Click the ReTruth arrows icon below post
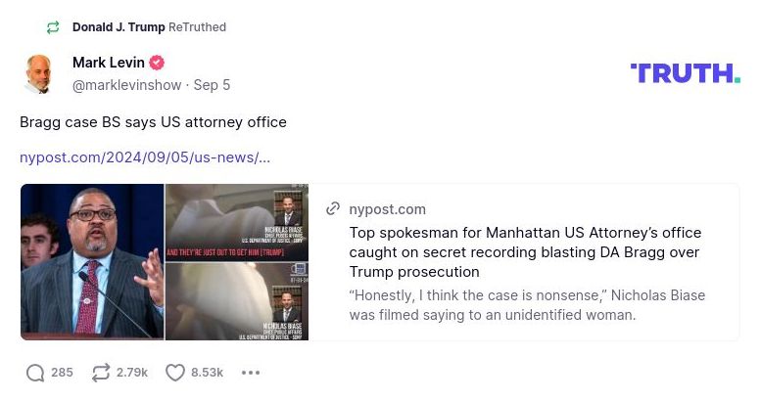This screenshot has width=761, height=402. [x=101, y=373]
